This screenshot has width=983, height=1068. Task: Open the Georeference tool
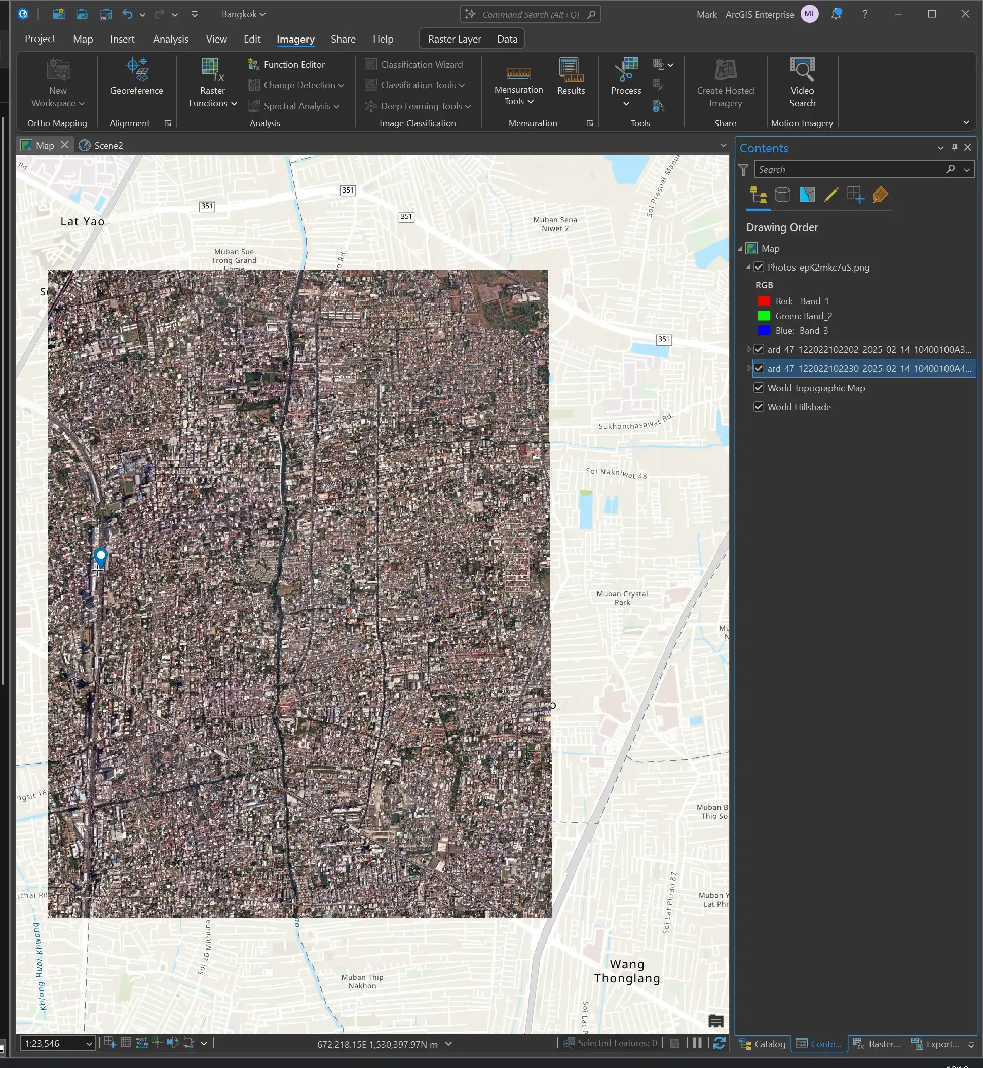(x=137, y=78)
